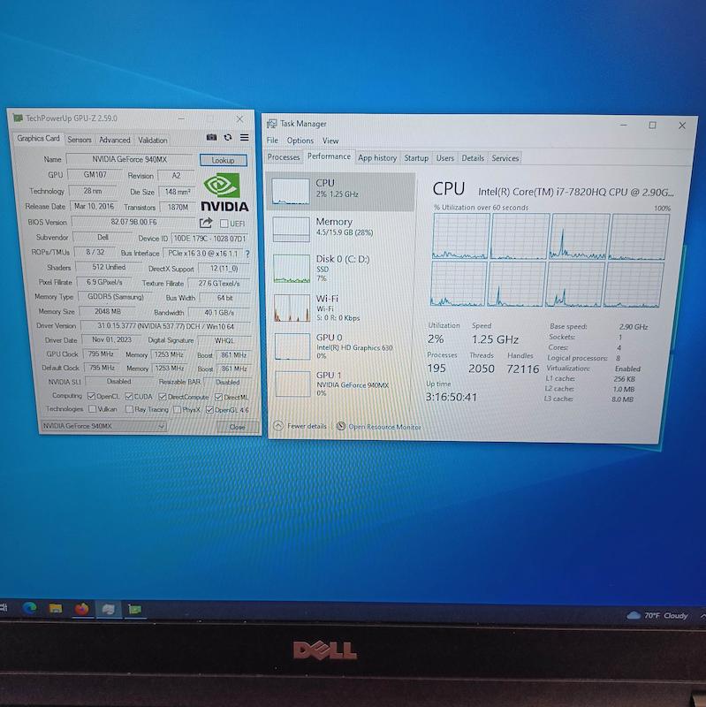The width and height of the screenshot is (706, 707).
Task: Toggle the Vulkan checkbox
Action: point(93,409)
